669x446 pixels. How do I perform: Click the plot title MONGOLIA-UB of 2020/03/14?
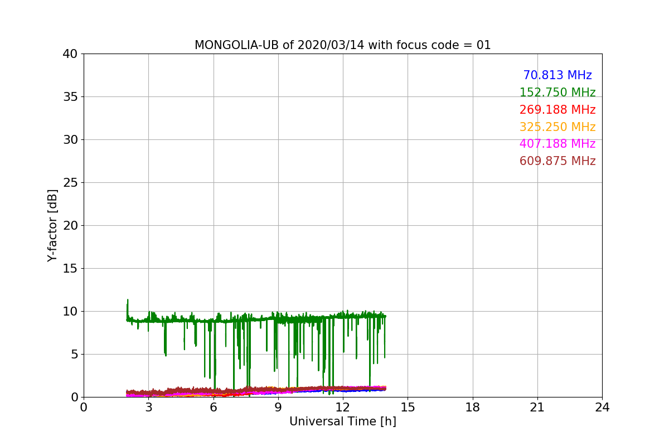point(342,45)
